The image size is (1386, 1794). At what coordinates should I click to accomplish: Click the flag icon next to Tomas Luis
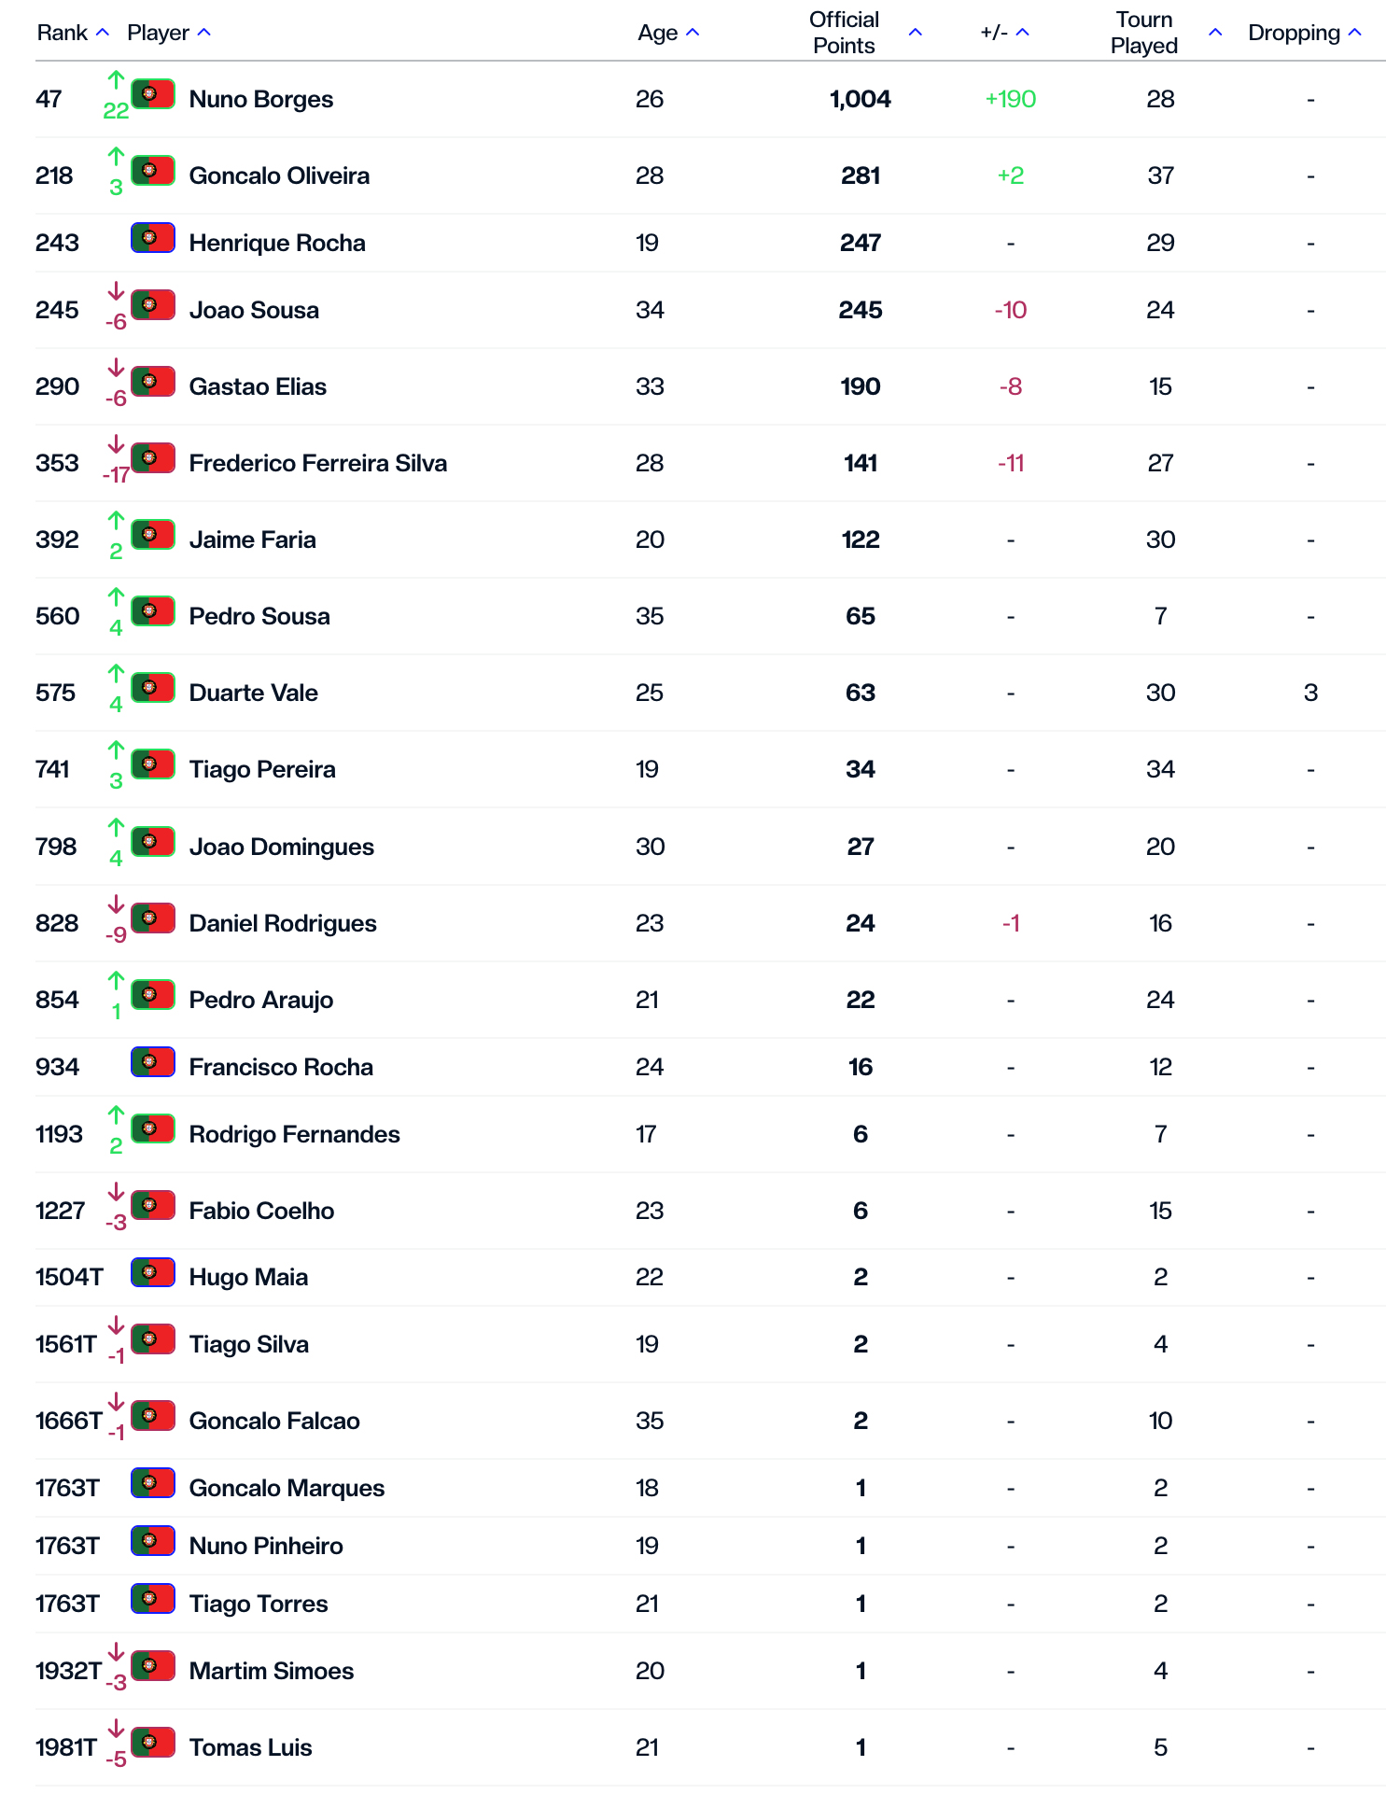coord(153,1743)
